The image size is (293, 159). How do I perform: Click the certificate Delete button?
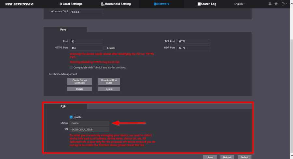109,89
